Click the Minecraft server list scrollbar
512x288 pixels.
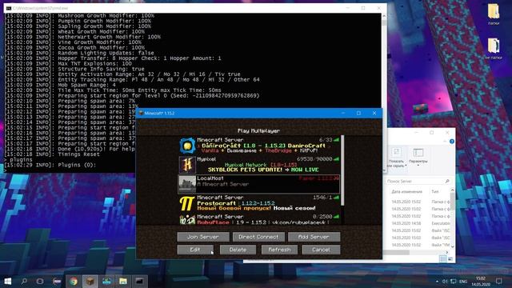tap(342, 170)
